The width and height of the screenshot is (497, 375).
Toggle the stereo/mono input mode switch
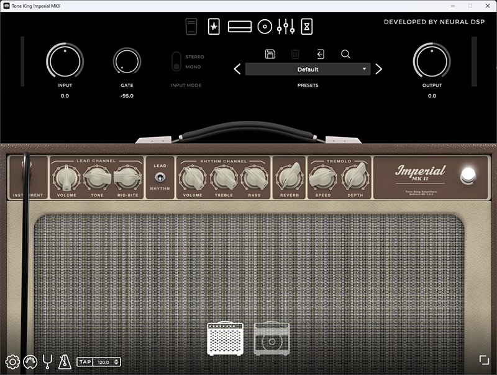click(x=176, y=61)
